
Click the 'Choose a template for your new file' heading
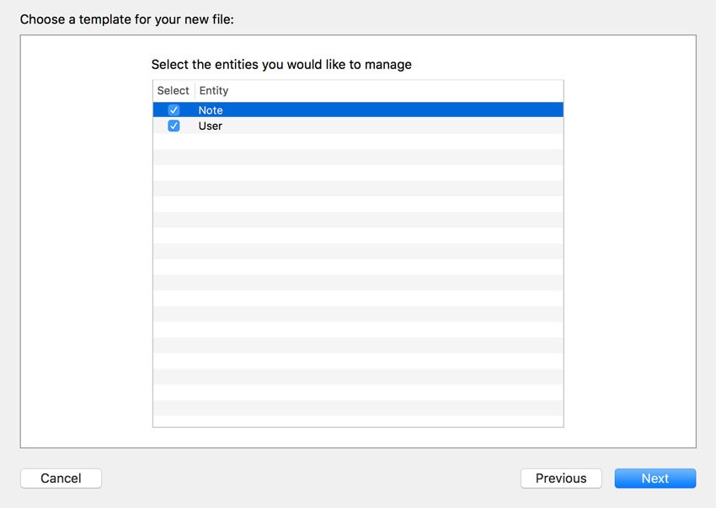(127, 19)
